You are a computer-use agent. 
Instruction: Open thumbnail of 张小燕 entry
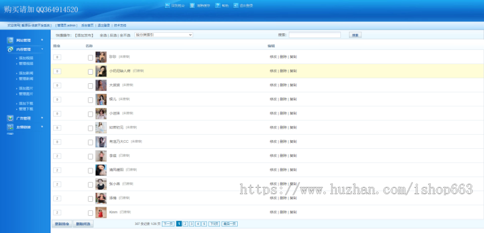(x=101, y=184)
